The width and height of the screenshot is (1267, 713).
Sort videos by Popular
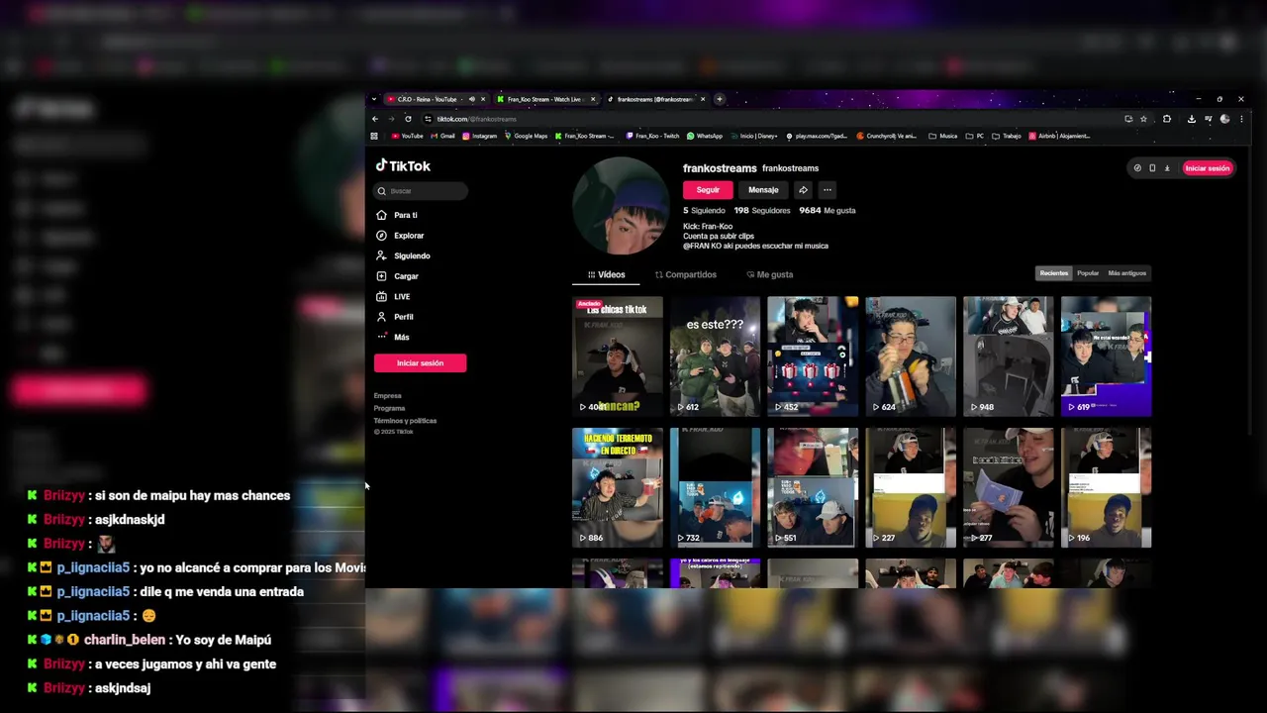1088,273
